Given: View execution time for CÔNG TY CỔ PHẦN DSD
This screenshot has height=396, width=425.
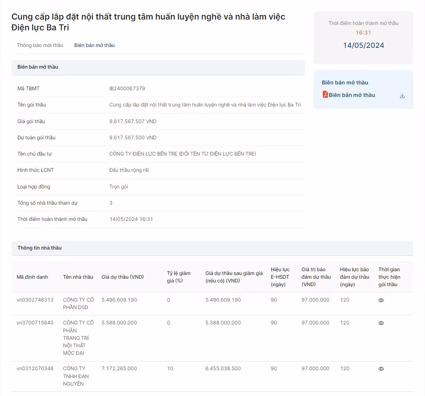Looking at the screenshot, I should (381, 300).
